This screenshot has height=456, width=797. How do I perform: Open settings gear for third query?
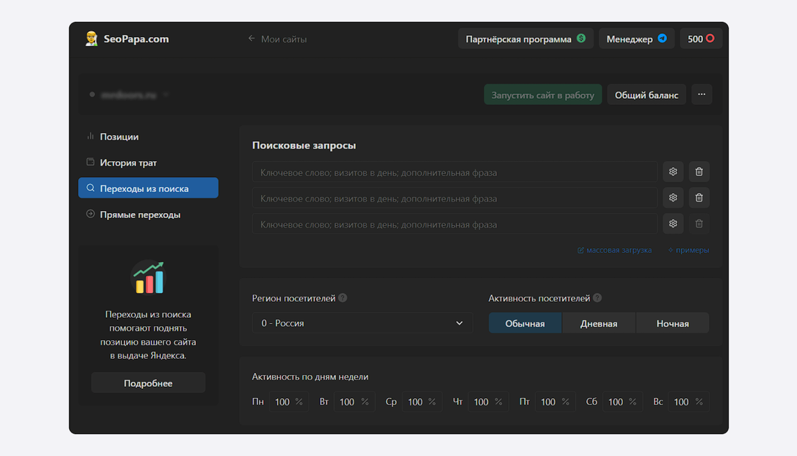pos(673,224)
